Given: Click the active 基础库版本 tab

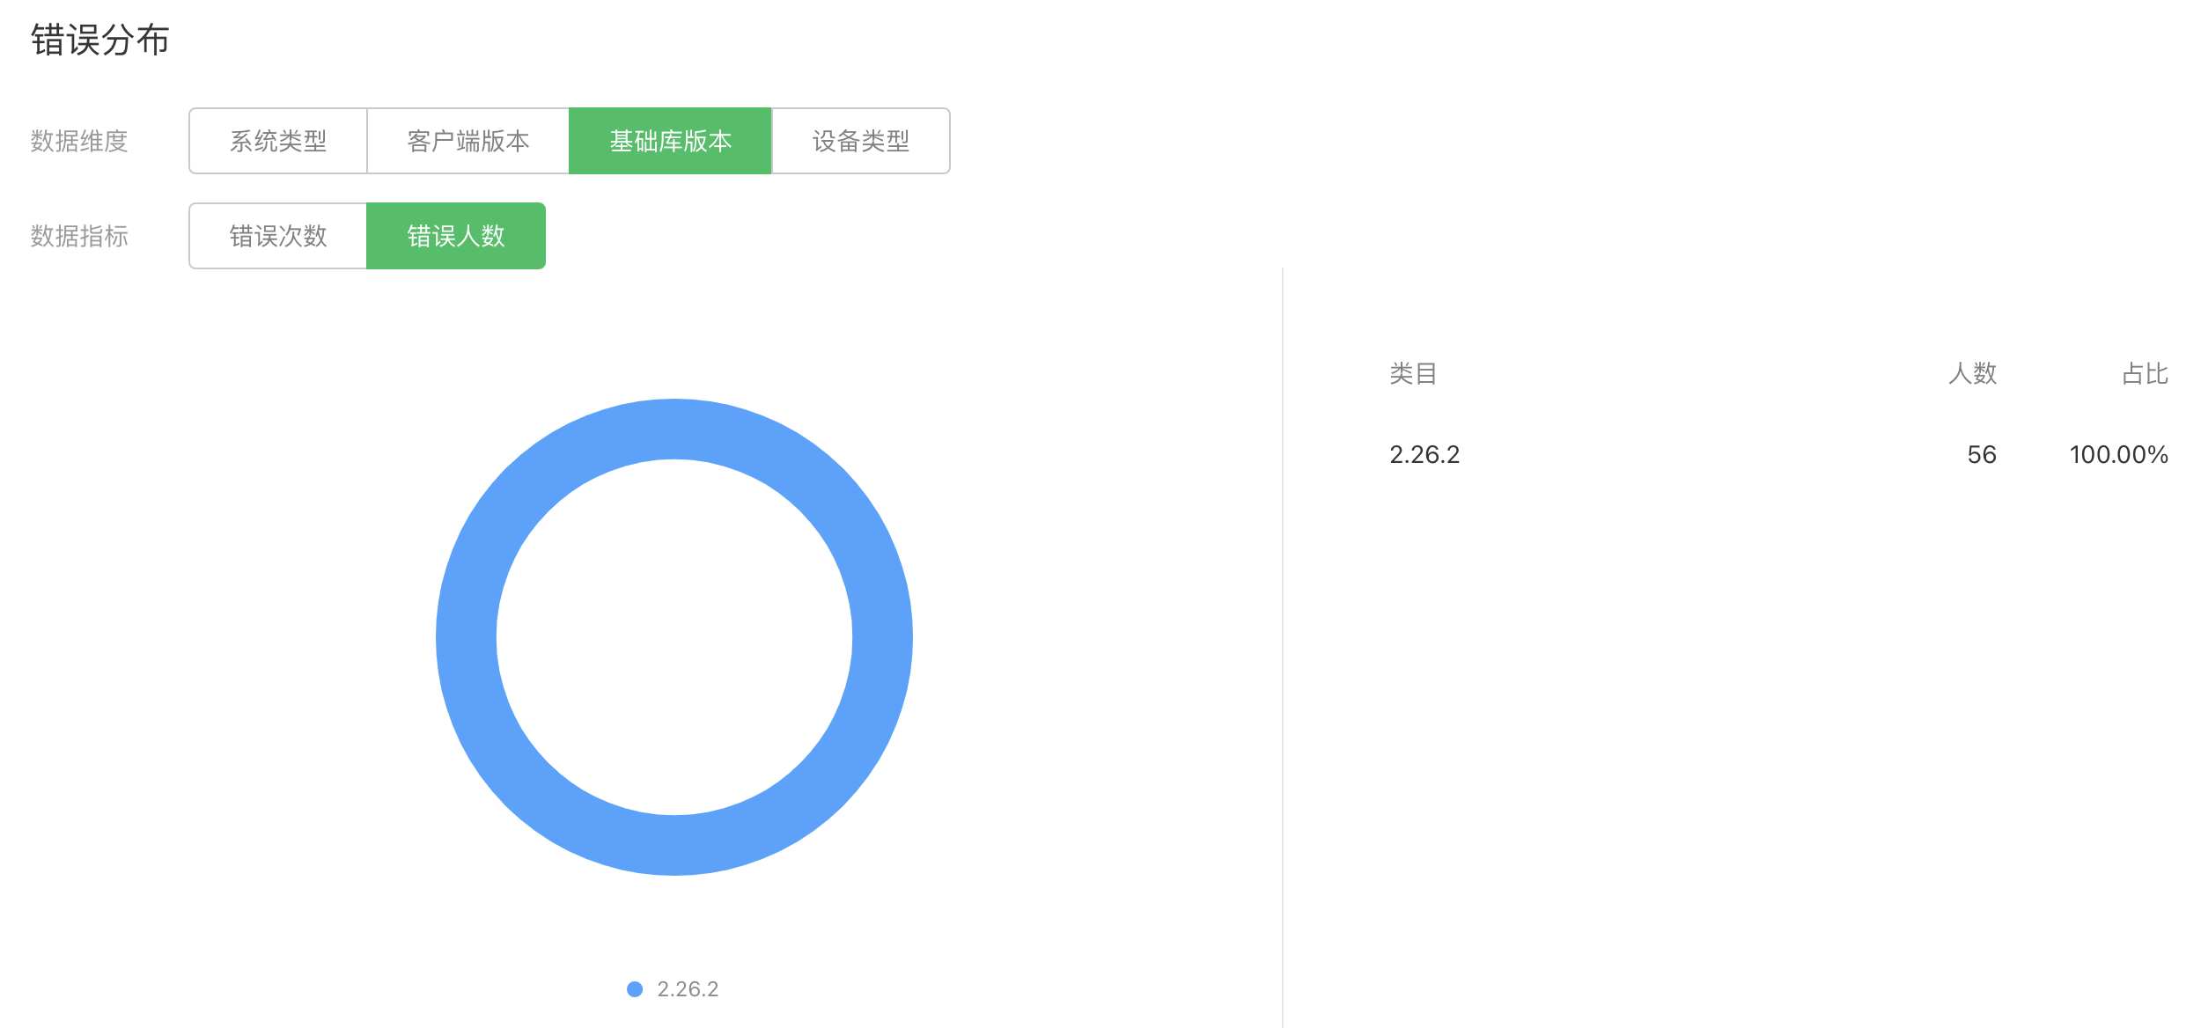Looking at the screenshot, I should point(670,141).
